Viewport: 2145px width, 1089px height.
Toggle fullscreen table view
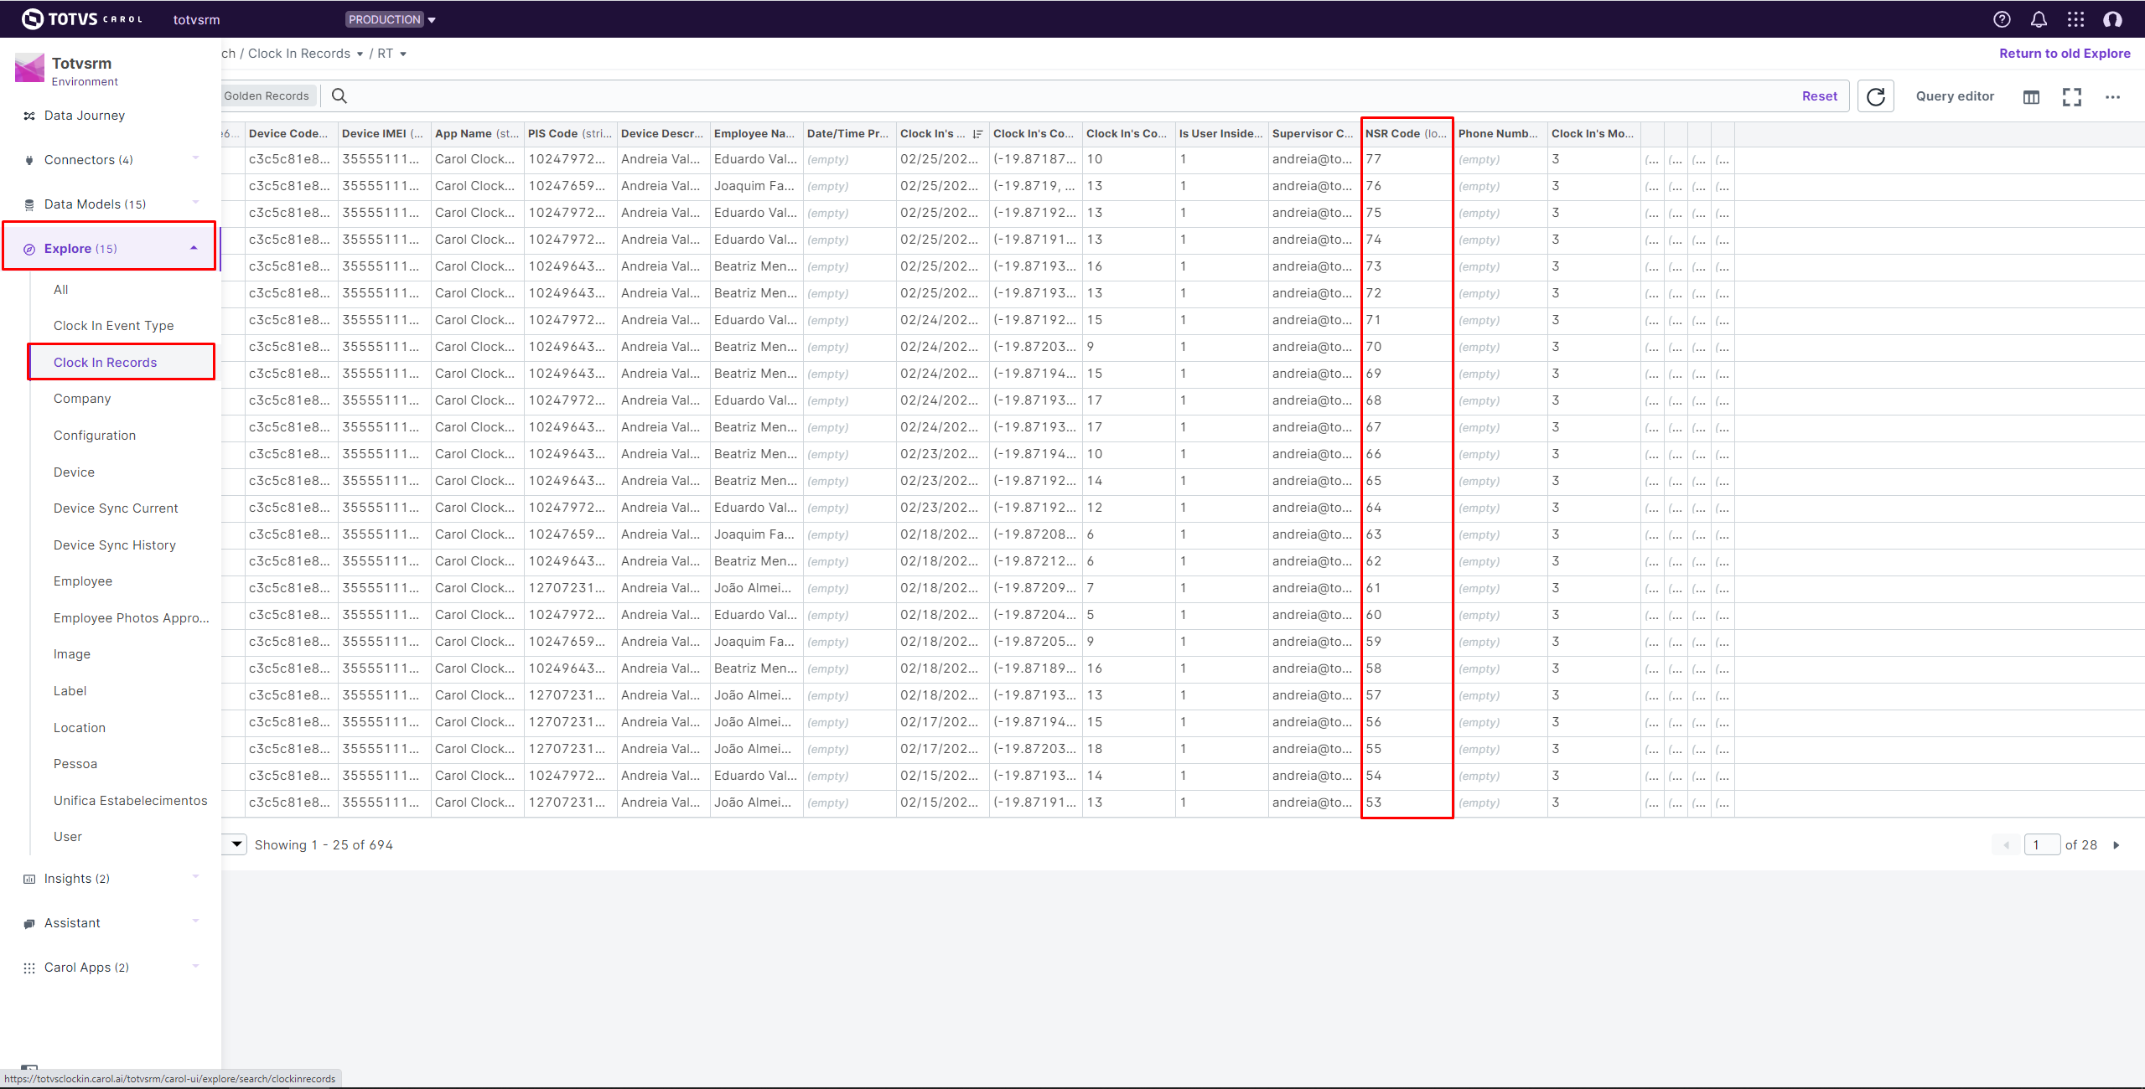click(x=2072, y=97)
